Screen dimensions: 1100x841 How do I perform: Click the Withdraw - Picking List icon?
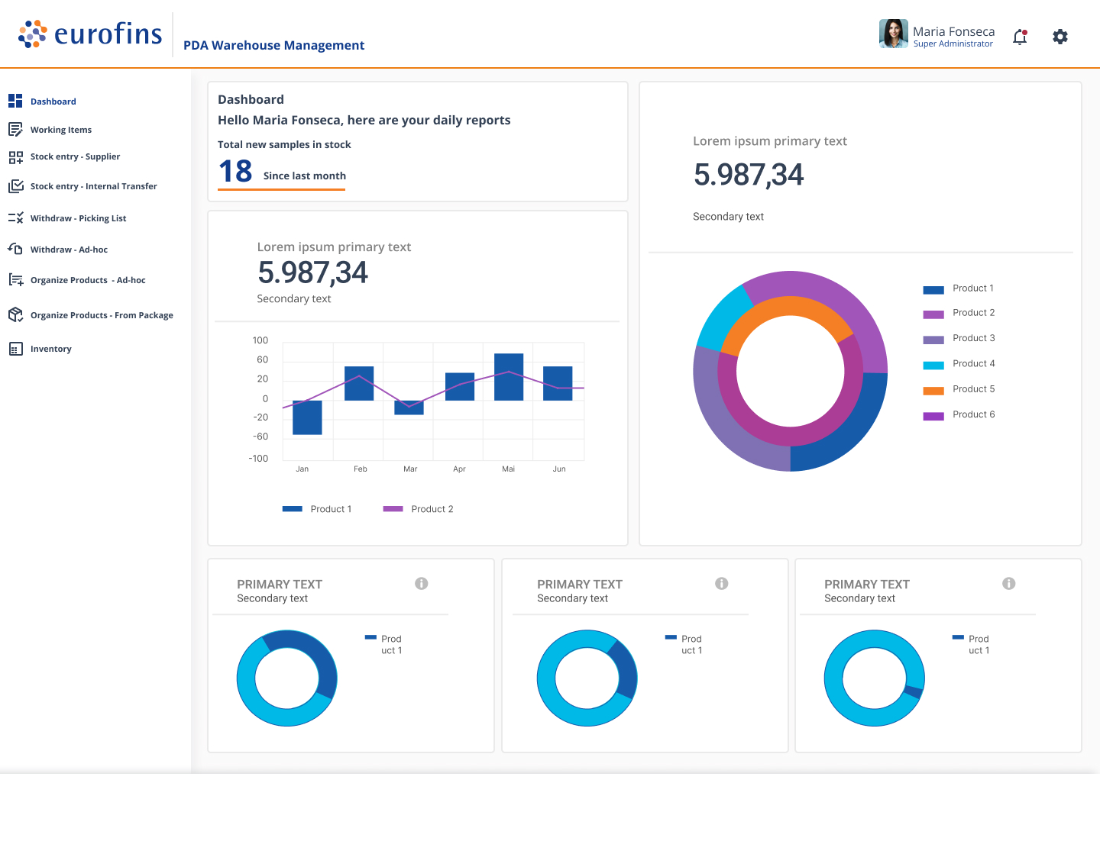click(15, 218)
